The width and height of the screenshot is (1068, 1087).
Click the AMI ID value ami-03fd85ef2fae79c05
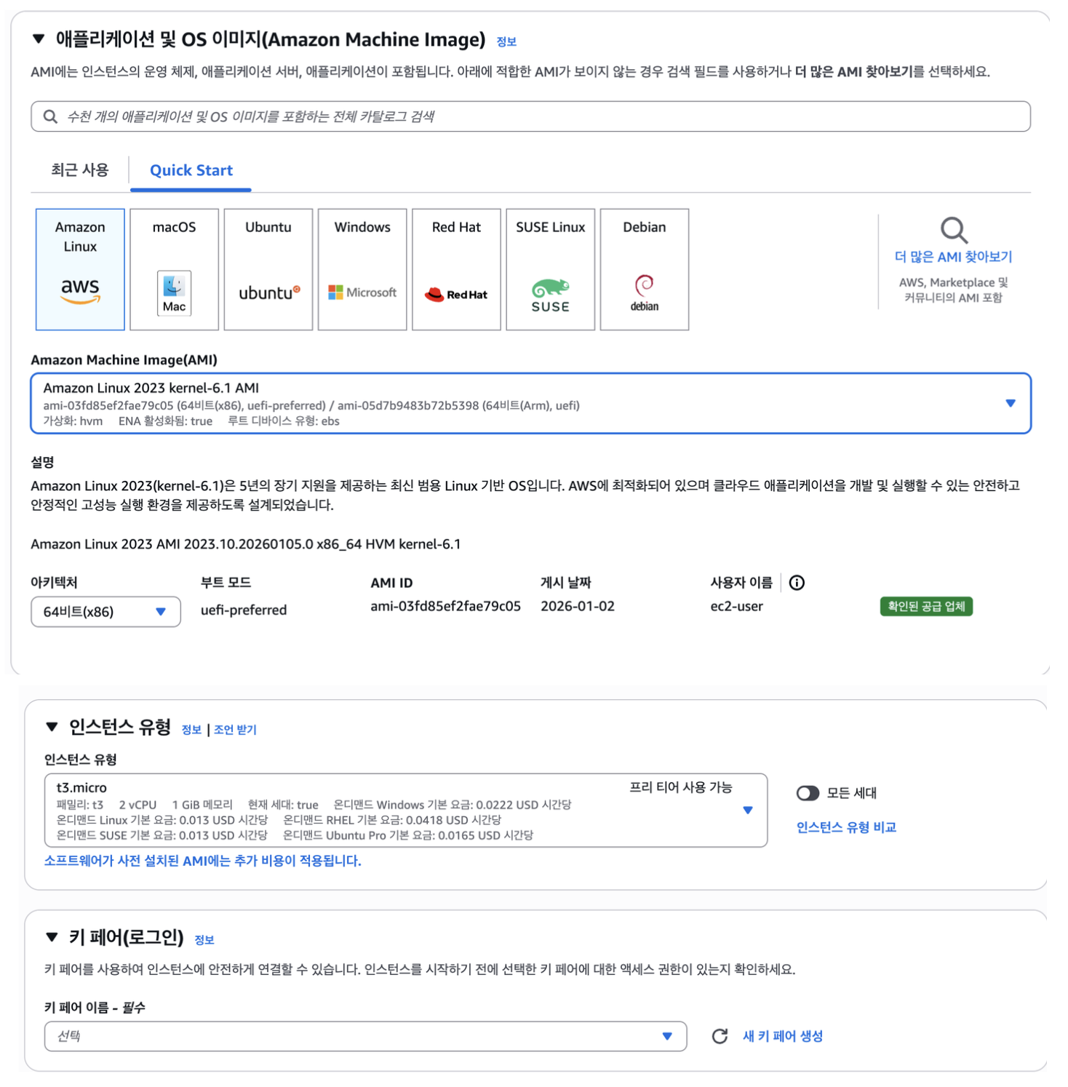point(445,606)
